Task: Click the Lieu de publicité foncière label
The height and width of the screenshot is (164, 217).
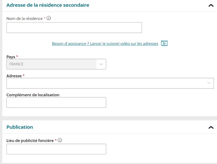Action: (30, 141)
